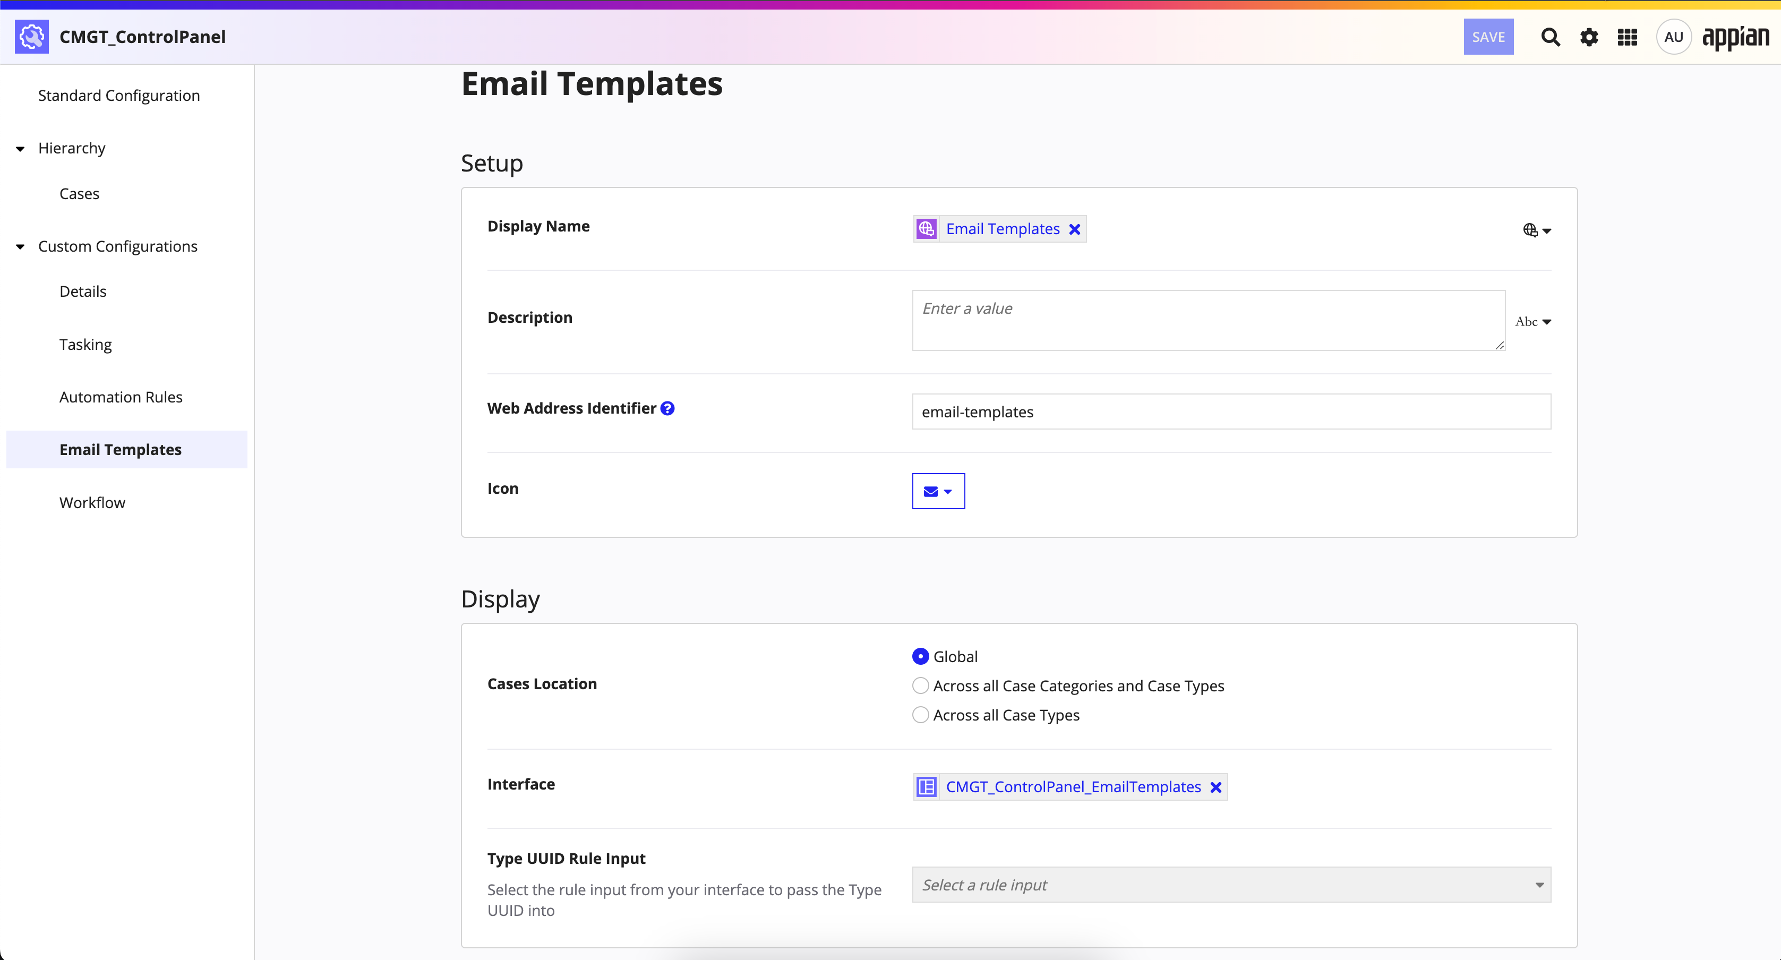Open search with the magnifier icon
Image resolution: width=1781 pixels, height=960 pixels.
1550,37
